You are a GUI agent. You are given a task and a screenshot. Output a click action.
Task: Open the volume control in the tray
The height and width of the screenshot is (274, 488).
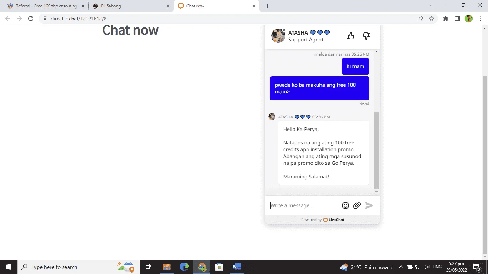[426, 267]
